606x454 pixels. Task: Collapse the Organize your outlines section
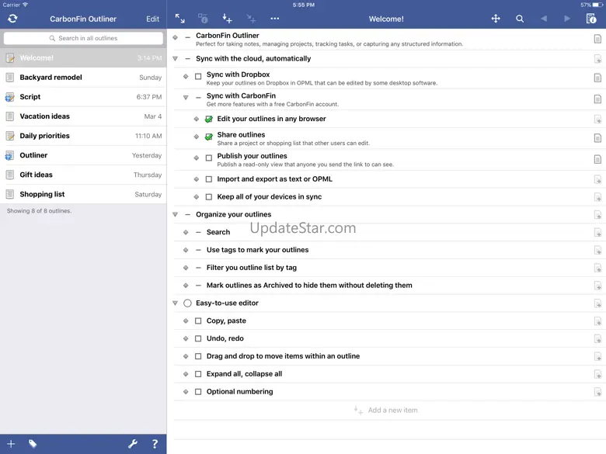[175, 214]
